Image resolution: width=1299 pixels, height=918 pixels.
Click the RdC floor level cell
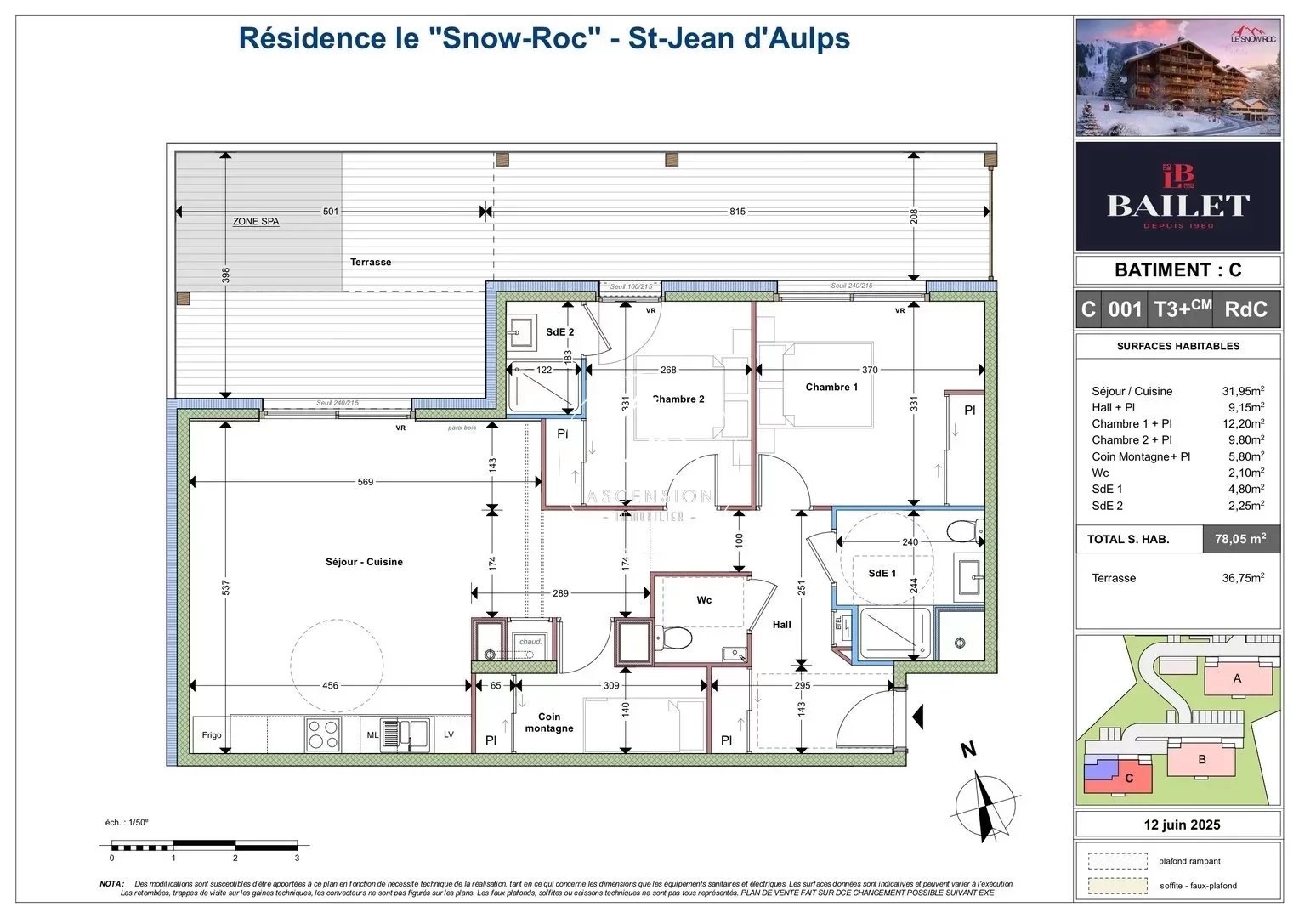(x=1245, y=309)
